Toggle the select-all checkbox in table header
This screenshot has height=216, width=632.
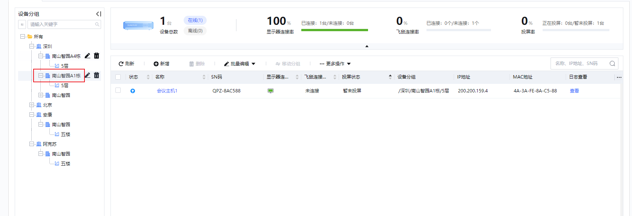[118, 77]
